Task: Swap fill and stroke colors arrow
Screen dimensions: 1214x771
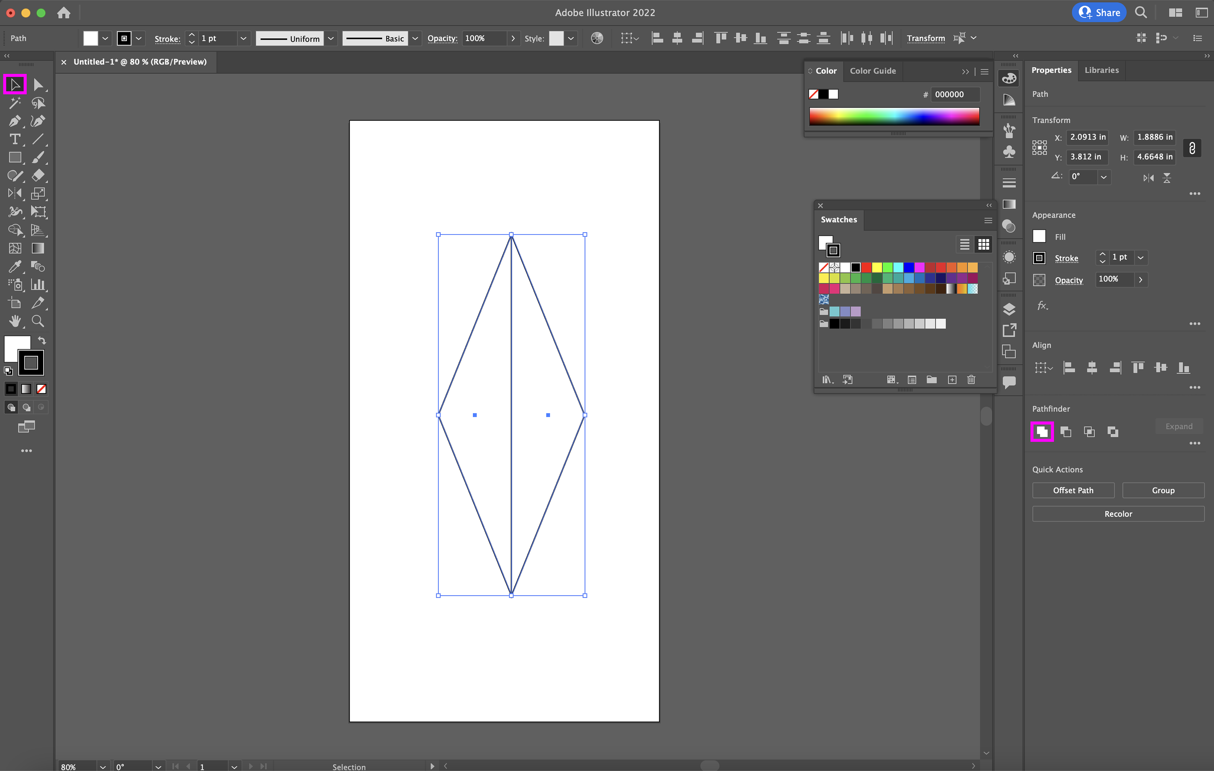Action: click(42, 341)
